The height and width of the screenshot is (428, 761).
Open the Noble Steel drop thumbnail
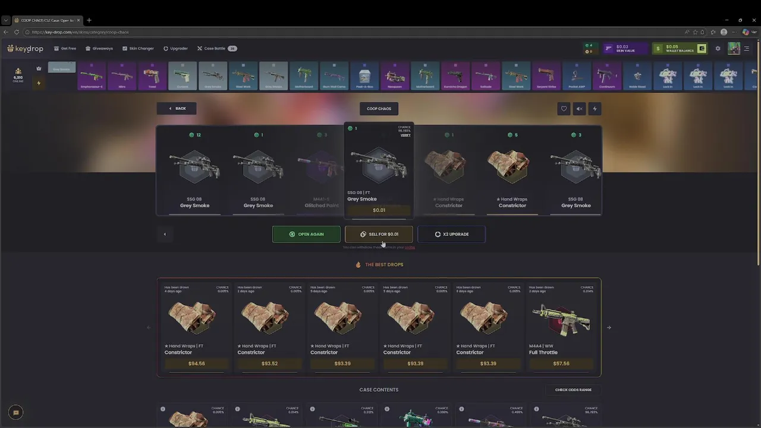(637, 76)
